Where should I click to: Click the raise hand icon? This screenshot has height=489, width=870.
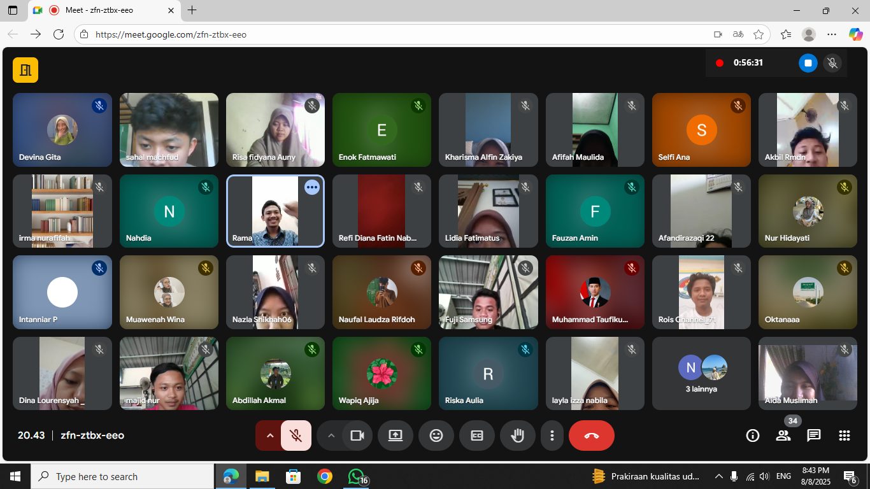pos(518,436)
